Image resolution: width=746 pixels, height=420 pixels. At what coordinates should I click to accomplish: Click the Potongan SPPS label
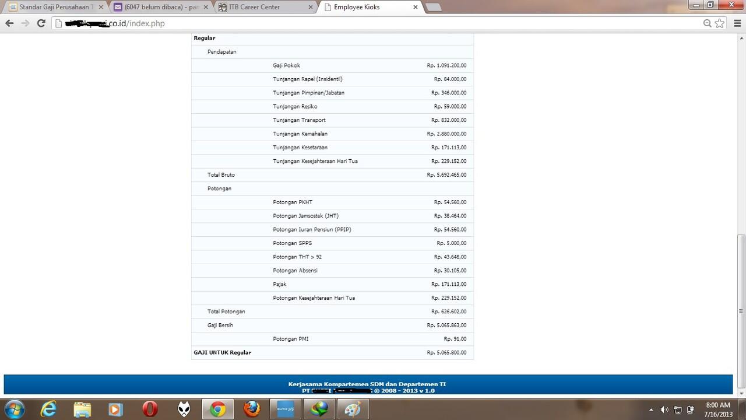pyautogui.click(x=292, y=243)
